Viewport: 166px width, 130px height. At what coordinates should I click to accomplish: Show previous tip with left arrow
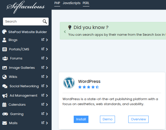click(x=65, y=32)
